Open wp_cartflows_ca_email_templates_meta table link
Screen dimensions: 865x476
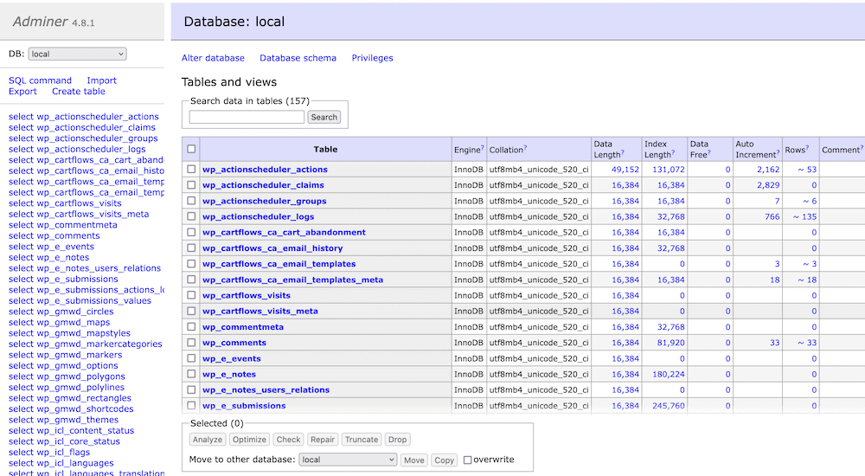pos(292,280)
